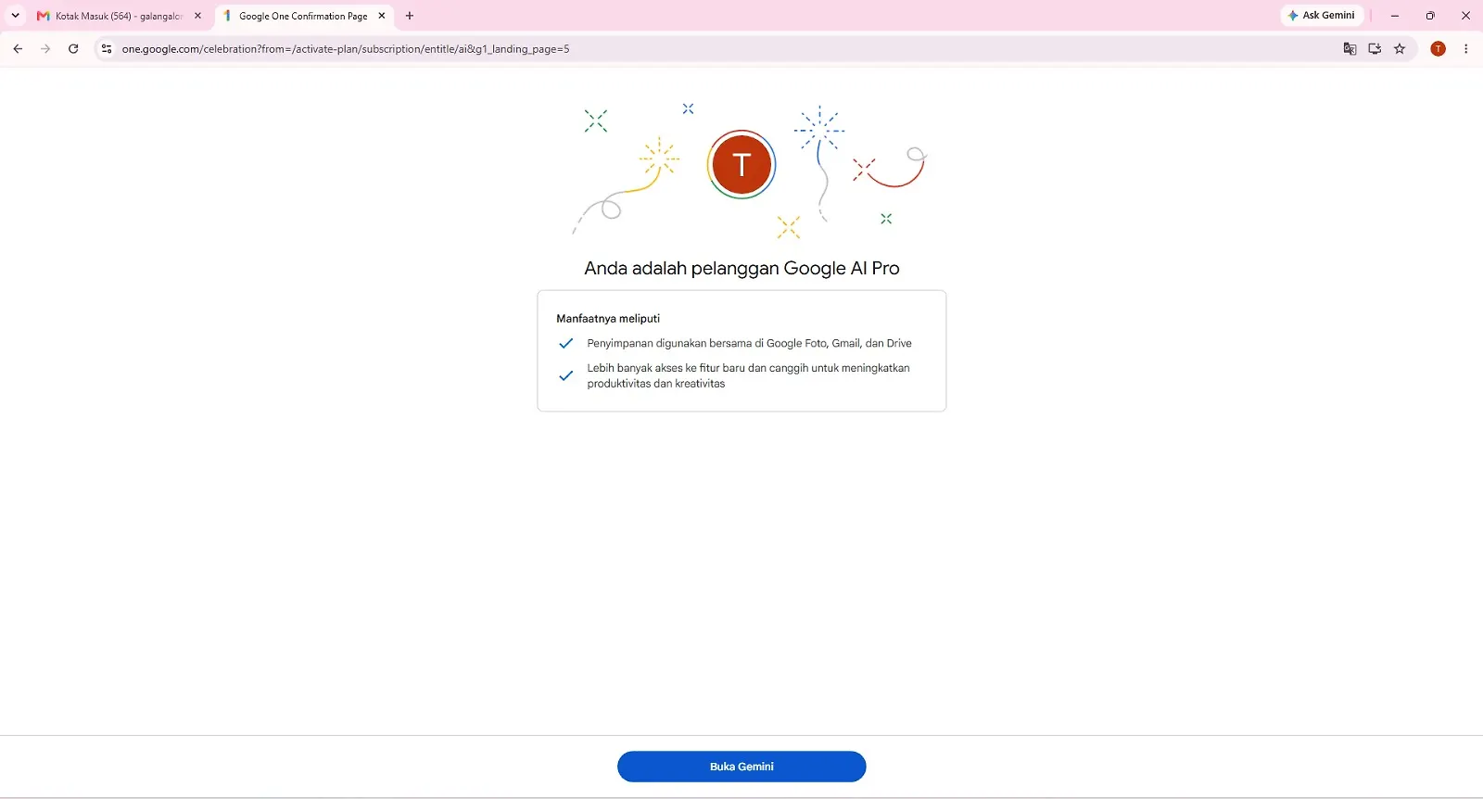1483x799 pixels.
Task: Click the large T profile picture
Action: pyautogui.click(x=741, y=164)
